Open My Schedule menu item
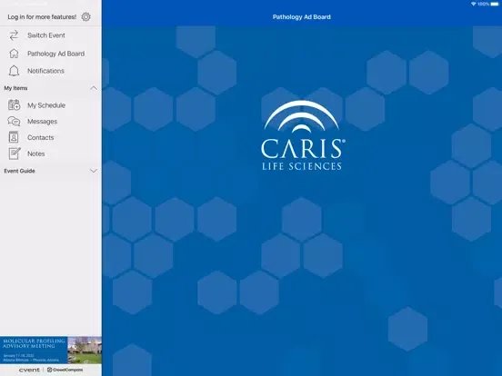This screenshot has width=502, height=376. coord(51,104)
